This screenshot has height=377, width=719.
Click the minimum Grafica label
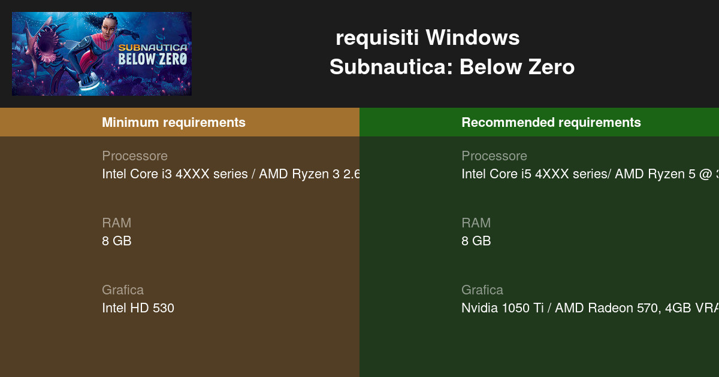(122, 290)
